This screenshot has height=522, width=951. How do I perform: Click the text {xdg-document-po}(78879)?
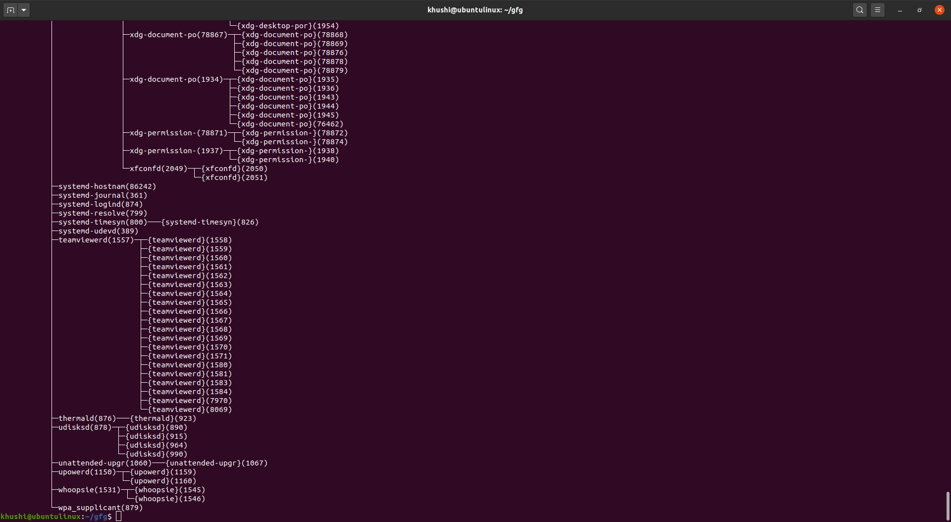click(295, 70)
